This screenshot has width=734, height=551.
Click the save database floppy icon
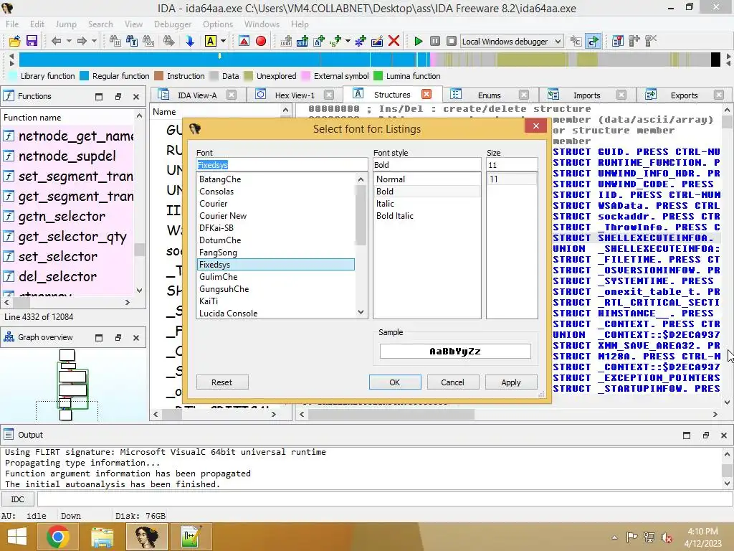coord(32,41)
